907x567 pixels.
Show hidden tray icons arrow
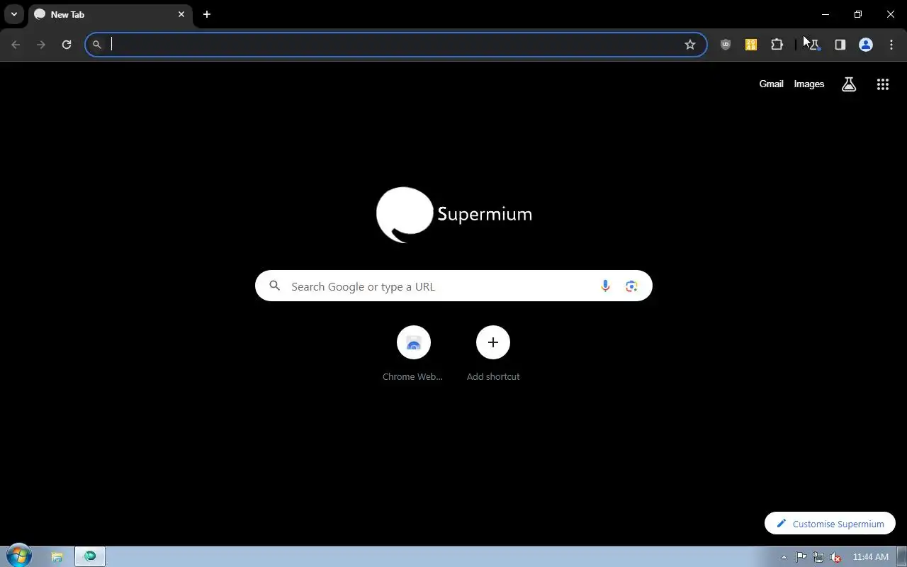(x=784, y=557)
